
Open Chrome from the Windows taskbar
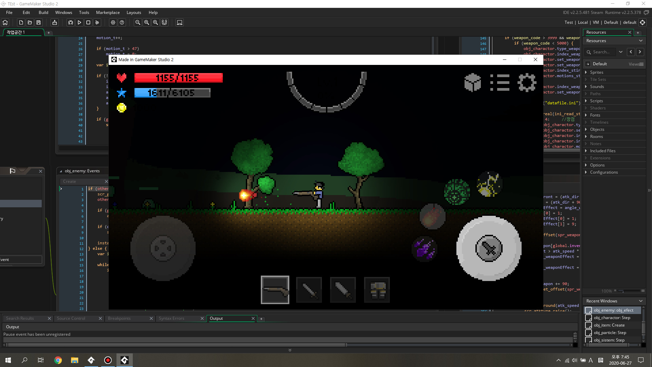[58, 360]
